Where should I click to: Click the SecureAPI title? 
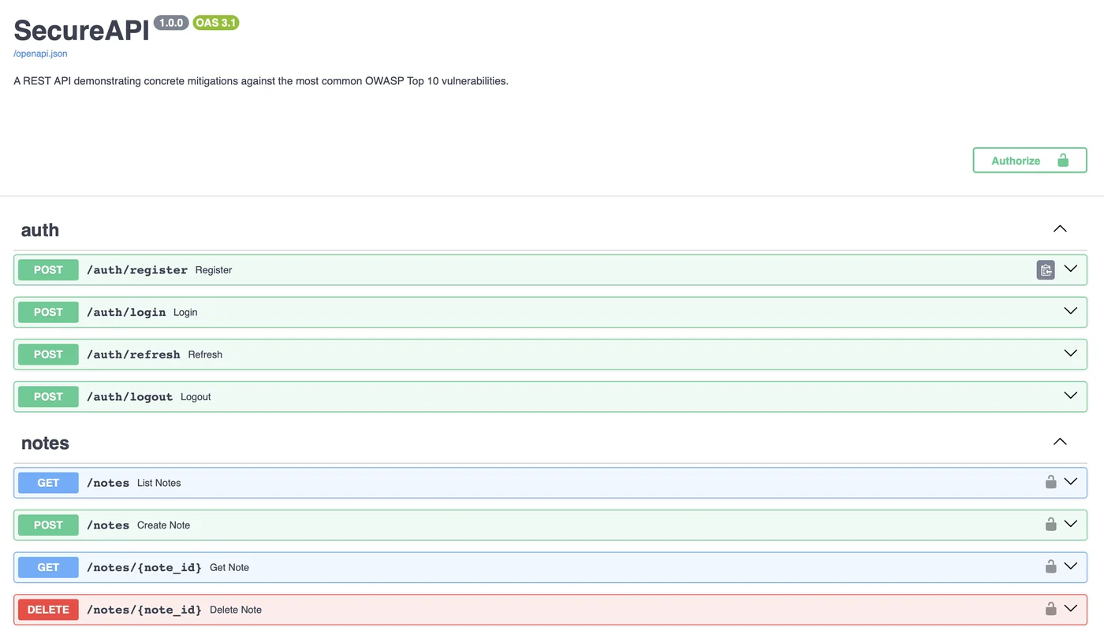[81, 31]
